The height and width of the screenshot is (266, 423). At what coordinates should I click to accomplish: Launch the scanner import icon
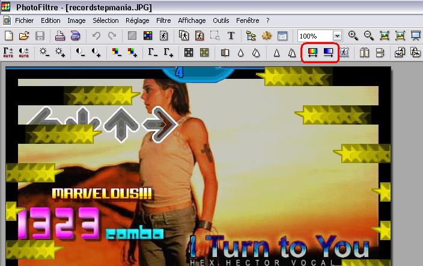[x=76, y=36]
